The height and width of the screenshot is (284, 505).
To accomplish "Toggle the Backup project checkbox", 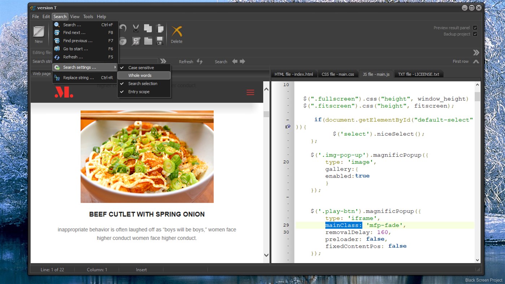I will point(475,34).
